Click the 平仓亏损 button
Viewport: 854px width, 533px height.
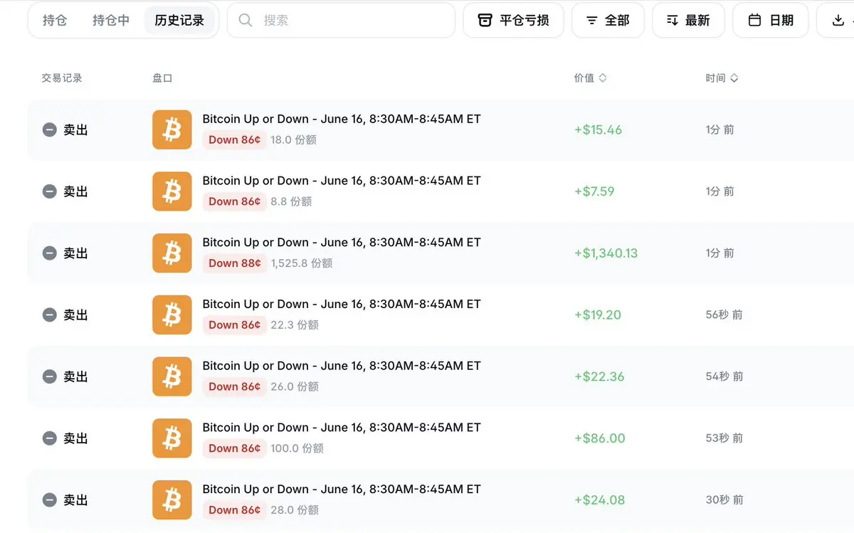coord(514,21)
